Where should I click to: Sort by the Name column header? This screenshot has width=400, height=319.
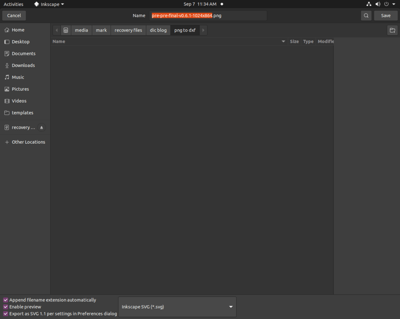169,41
